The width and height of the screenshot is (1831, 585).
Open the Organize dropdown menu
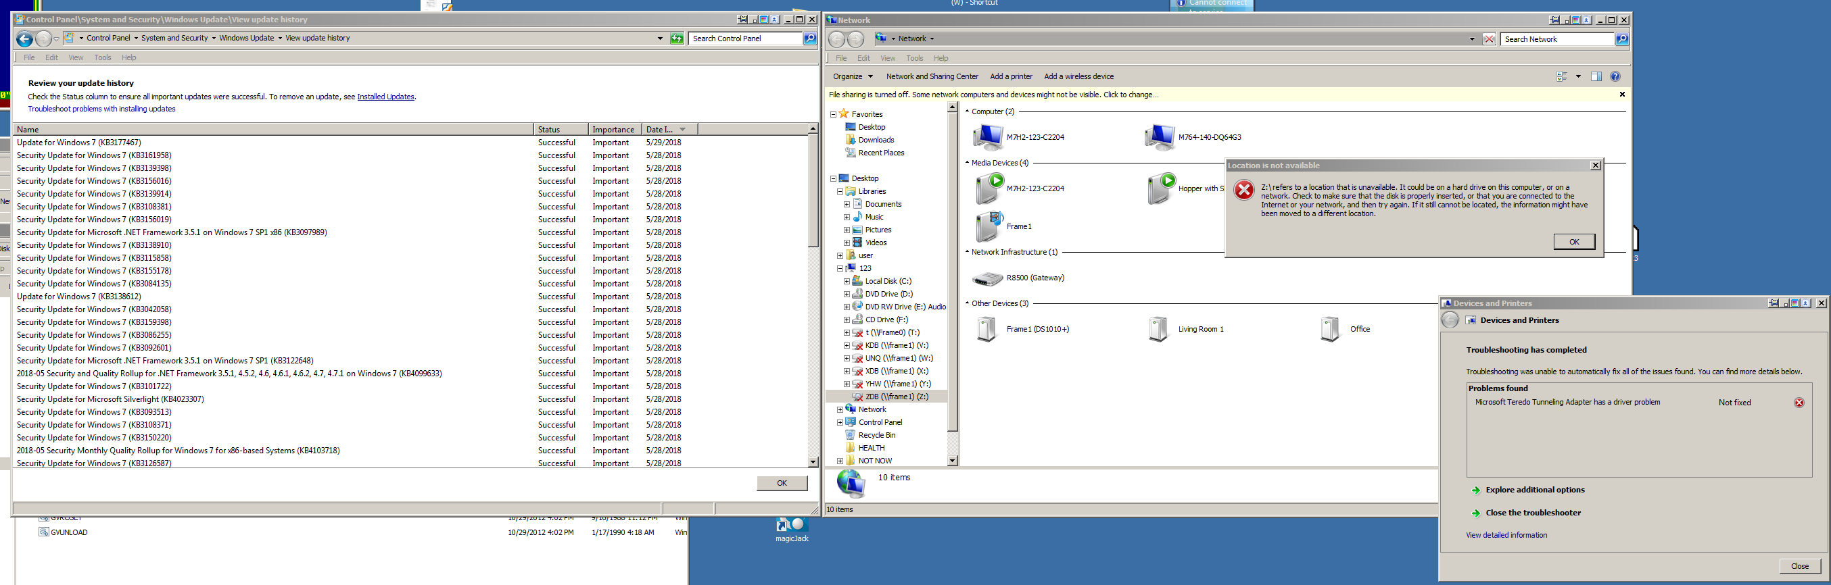(852, 77)
